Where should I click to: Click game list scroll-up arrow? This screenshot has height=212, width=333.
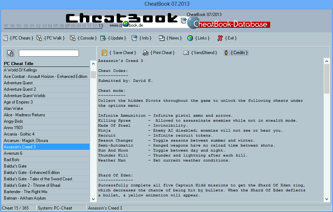click(93, 64)
